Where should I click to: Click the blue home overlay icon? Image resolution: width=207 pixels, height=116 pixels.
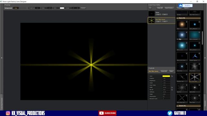point(180,6)
